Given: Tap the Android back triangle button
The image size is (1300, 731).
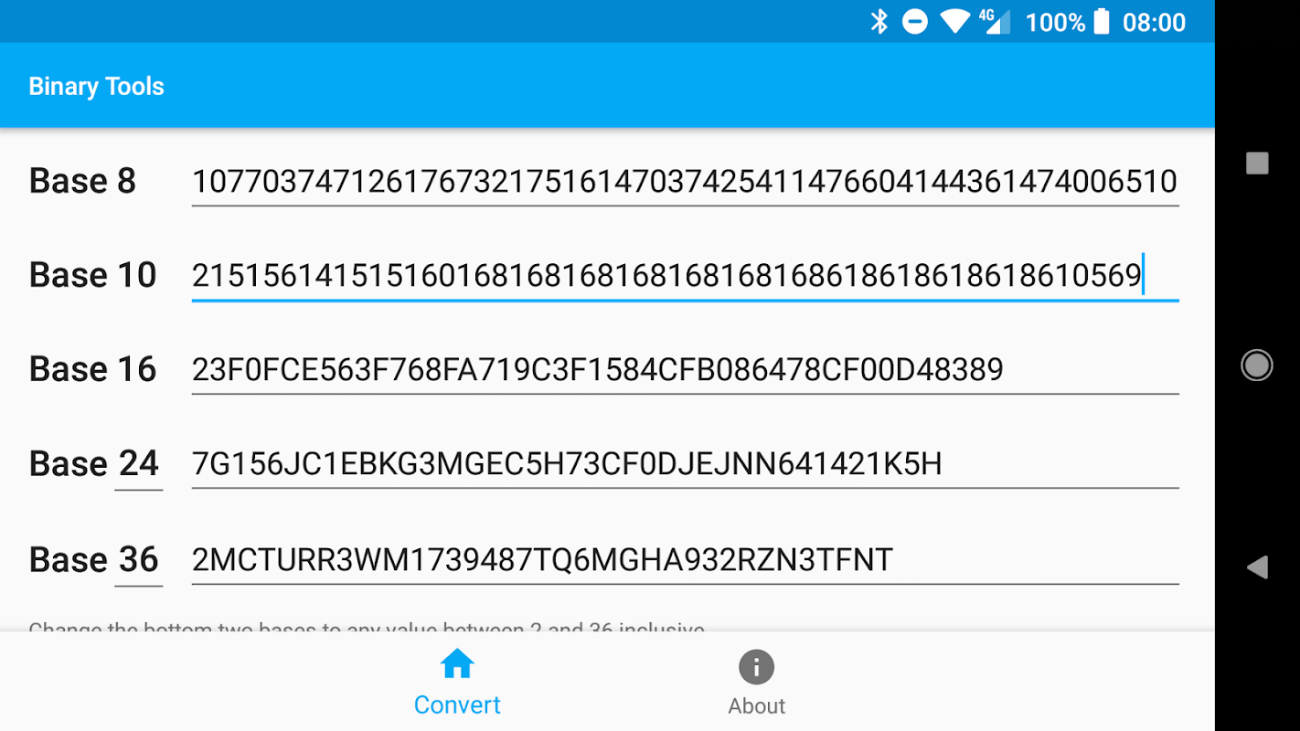Looking at the screenshot, I should 1257,567.
